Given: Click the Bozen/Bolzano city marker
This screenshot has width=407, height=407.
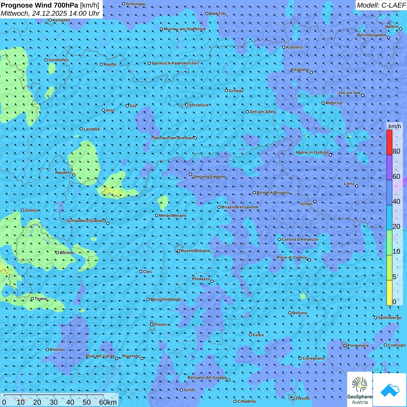Looking at the screenshot, I should (x=178, y=251).
